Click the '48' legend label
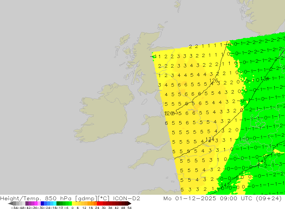Screen dimensions: 285x209 click(123, 208)
